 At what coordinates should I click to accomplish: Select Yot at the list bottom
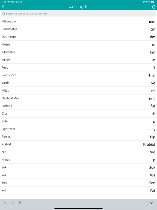click(x=78, y=190)
